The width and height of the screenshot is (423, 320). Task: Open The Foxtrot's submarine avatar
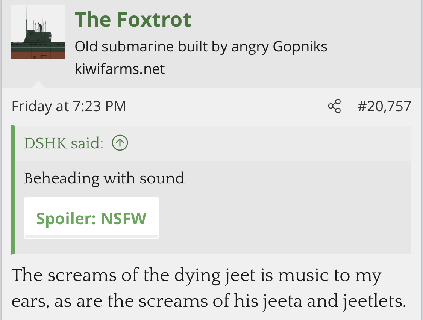point(38,32)
